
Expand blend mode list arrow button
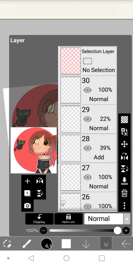[127, 219]
